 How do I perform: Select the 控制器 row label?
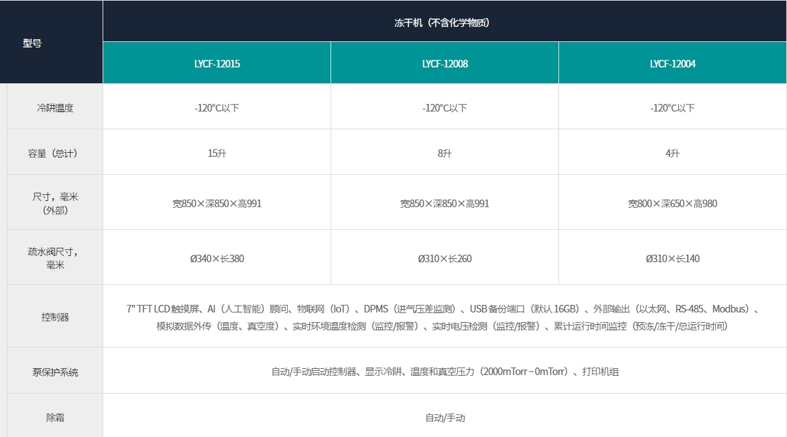[55, 317]
